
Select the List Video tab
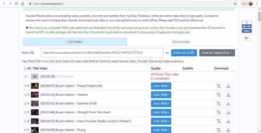(75, 42)
